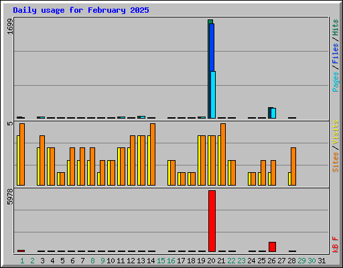This screenshot has height=268, width=343.
Task: Click day 28 on the x-axis
Action: click(x=291, y=261)
